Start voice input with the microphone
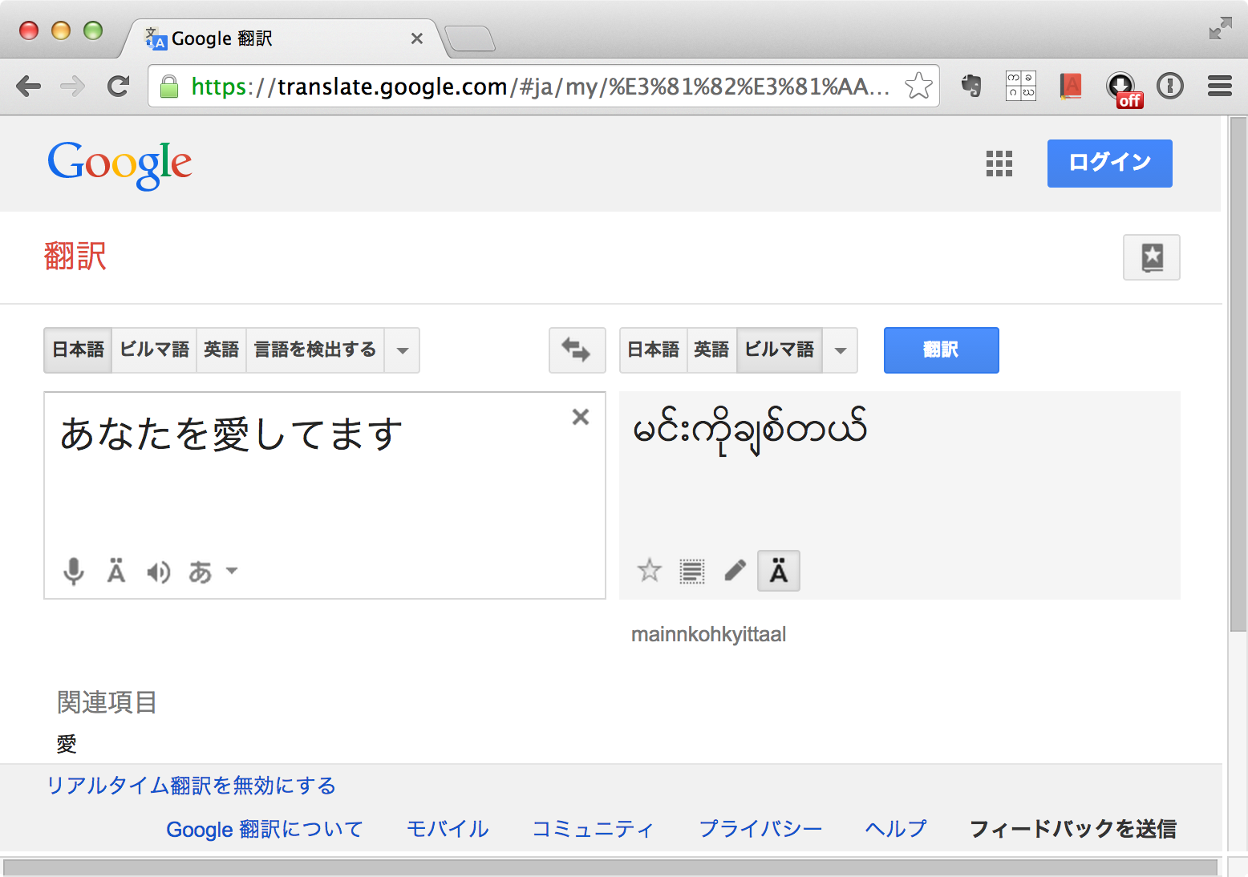 coord(74,572)
